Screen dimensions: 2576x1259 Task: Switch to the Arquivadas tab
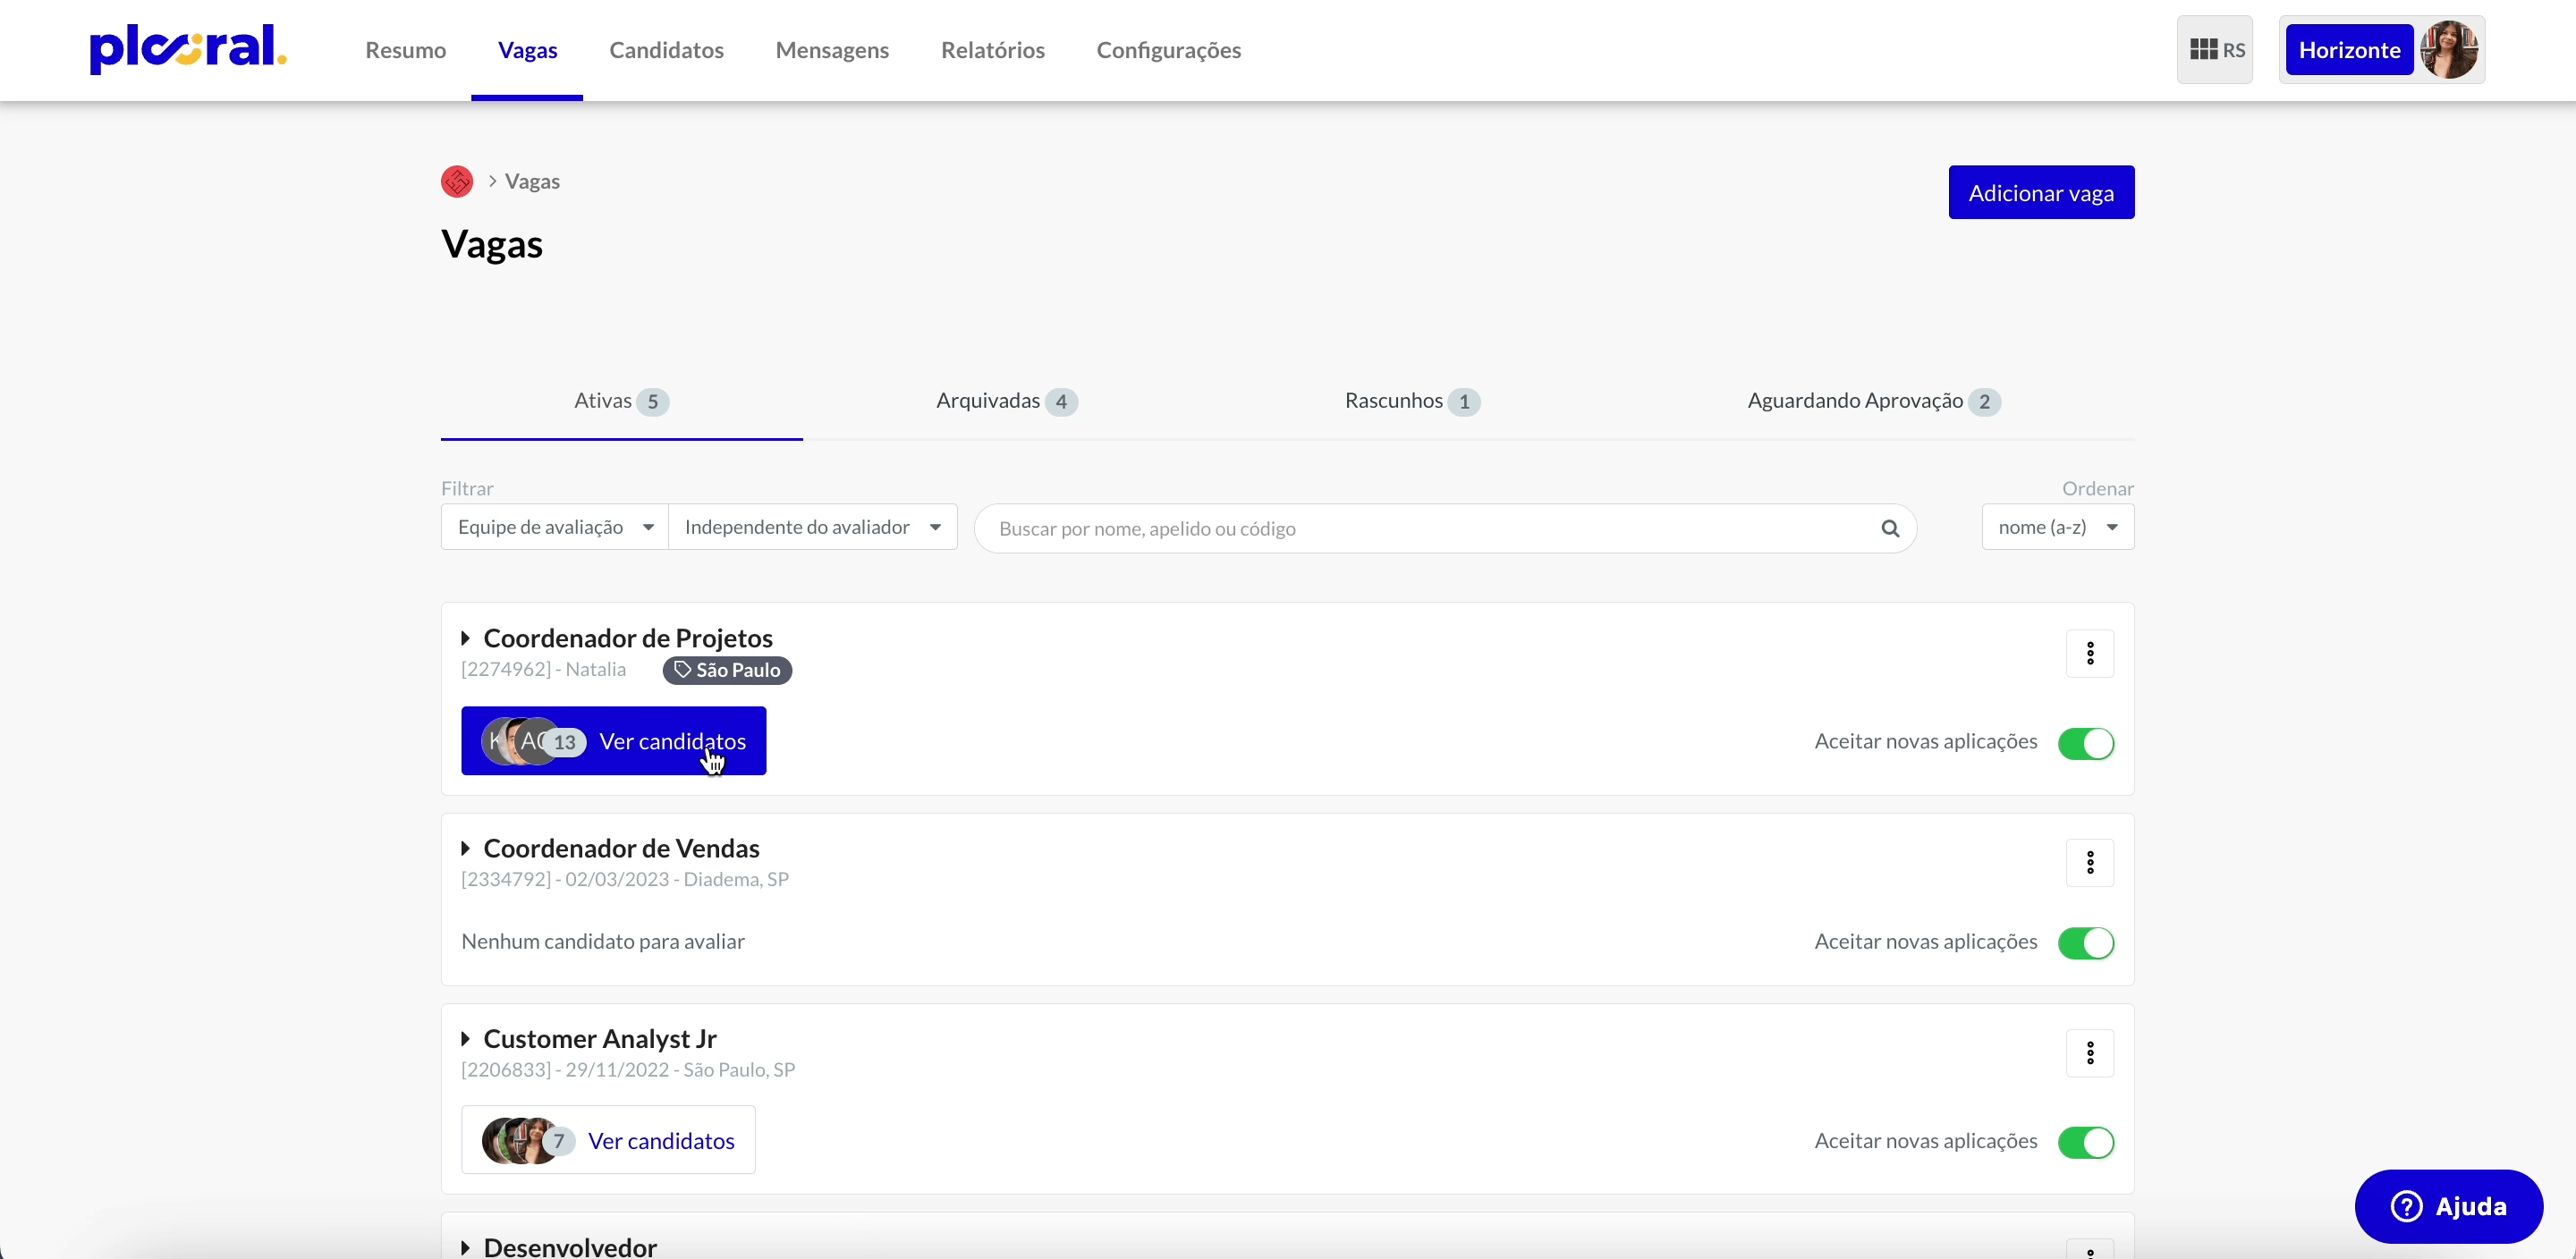[x=1006, y=401]
